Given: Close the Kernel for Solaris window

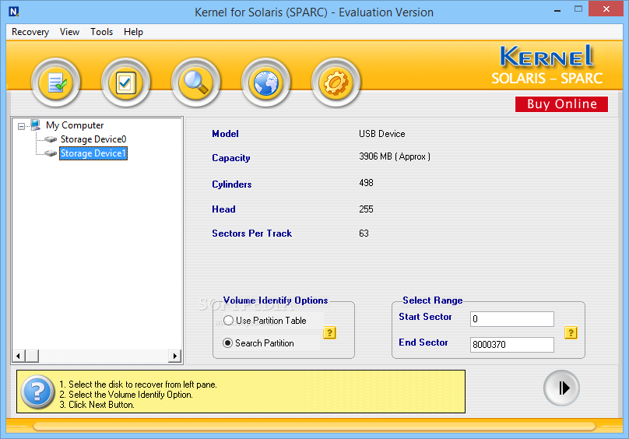Looking at the screenshot, I should (606, 9).
